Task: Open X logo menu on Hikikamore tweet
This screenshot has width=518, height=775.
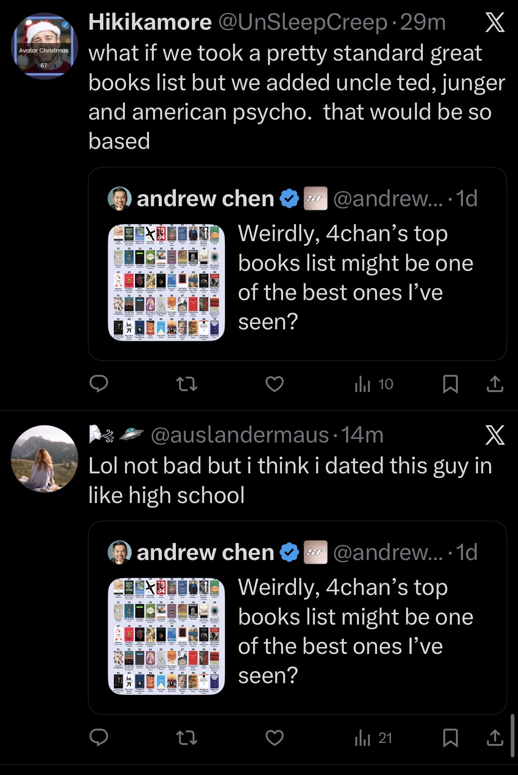Action: click(x=495, y=22)
